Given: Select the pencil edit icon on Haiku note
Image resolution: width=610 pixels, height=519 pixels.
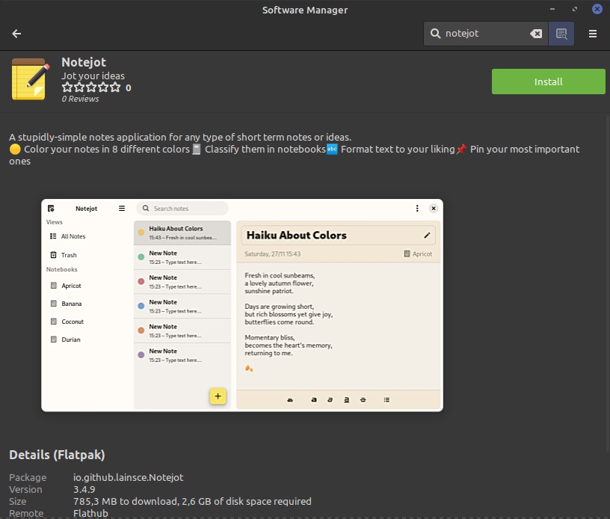Looking at the screenshot, I should click(x=427, y=235).
